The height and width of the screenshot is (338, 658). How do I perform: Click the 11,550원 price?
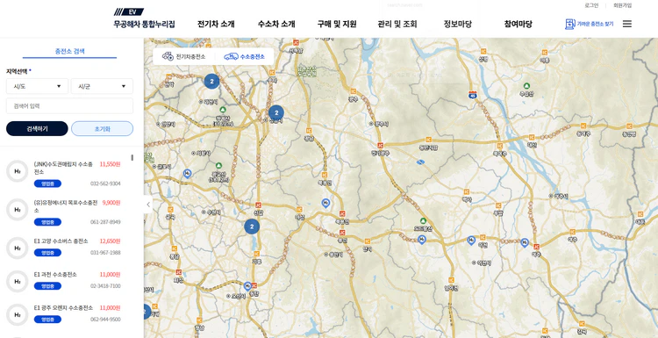(x=110, y=164)
